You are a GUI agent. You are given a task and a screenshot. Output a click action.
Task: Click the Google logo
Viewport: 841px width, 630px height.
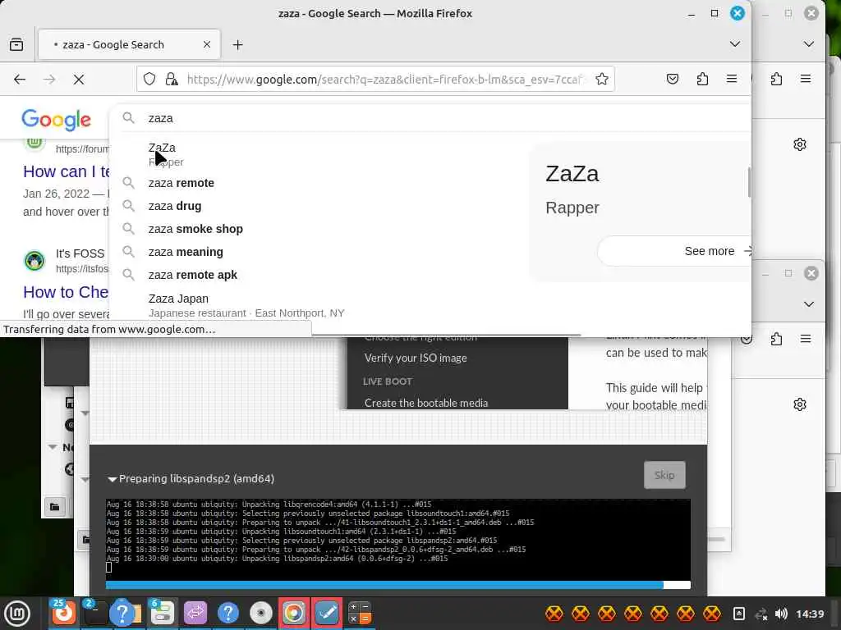(x=57, y=120)
